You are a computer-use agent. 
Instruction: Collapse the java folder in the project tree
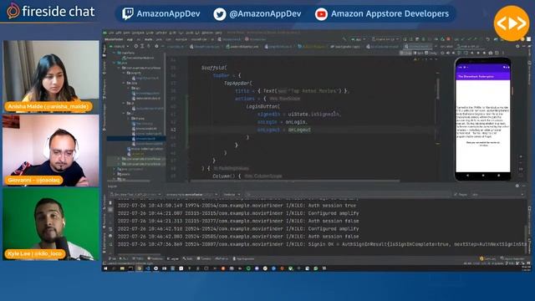(115, 63)
